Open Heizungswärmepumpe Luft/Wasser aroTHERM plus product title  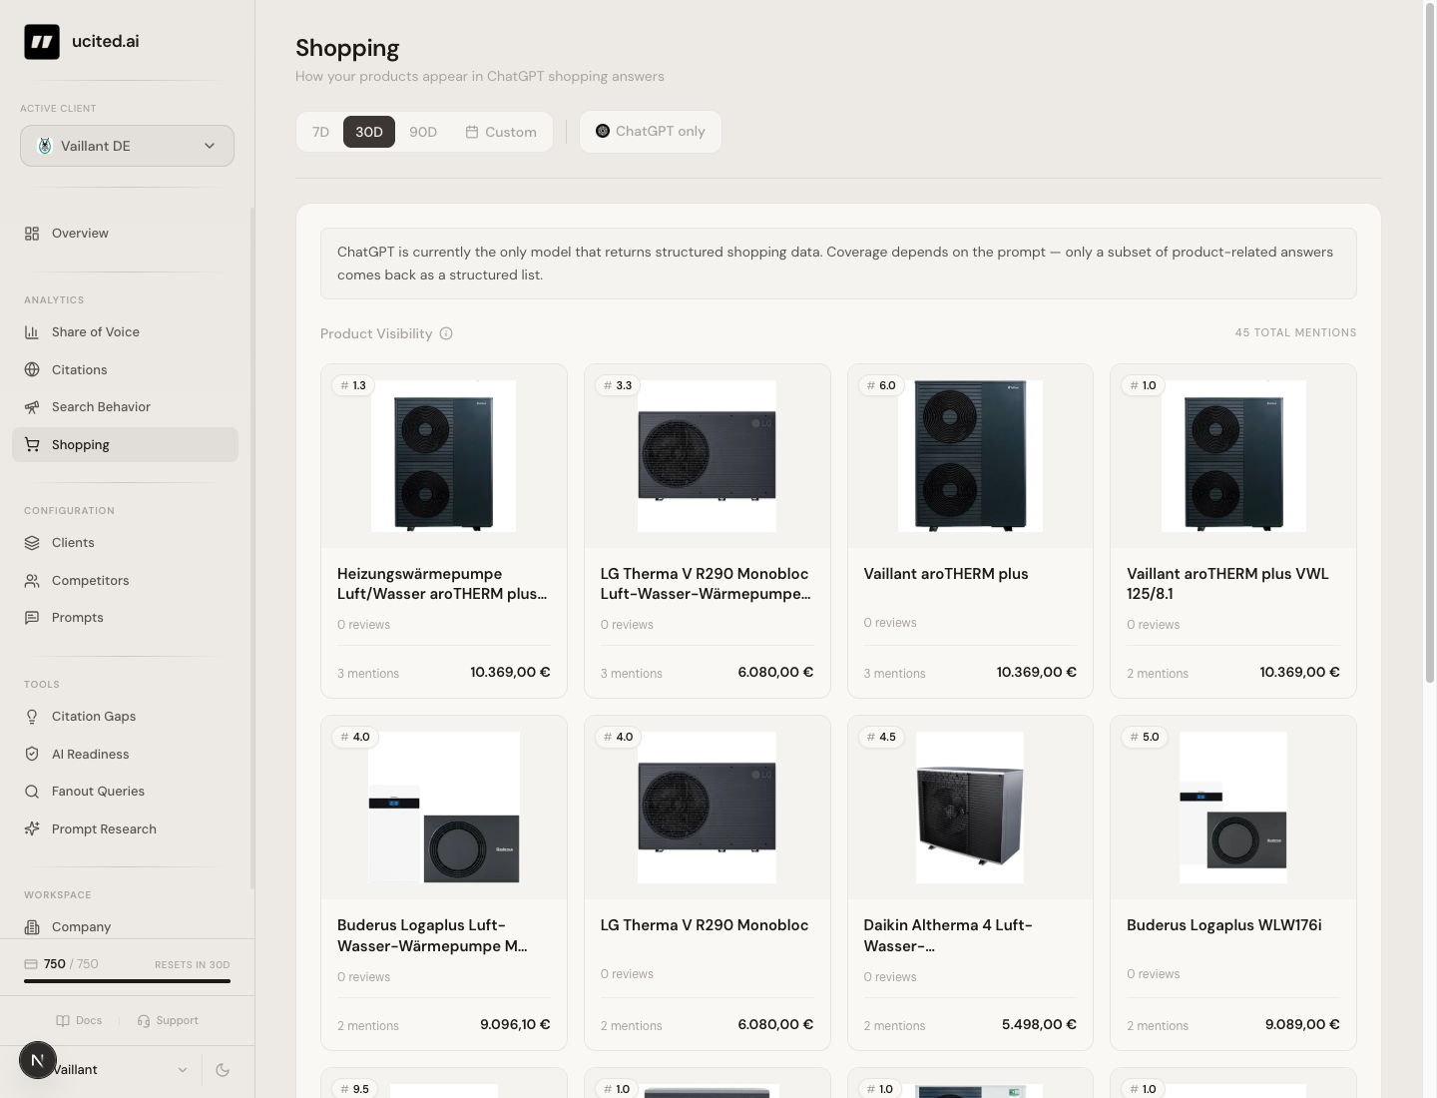pyautogui.click(x=442, y=584)
